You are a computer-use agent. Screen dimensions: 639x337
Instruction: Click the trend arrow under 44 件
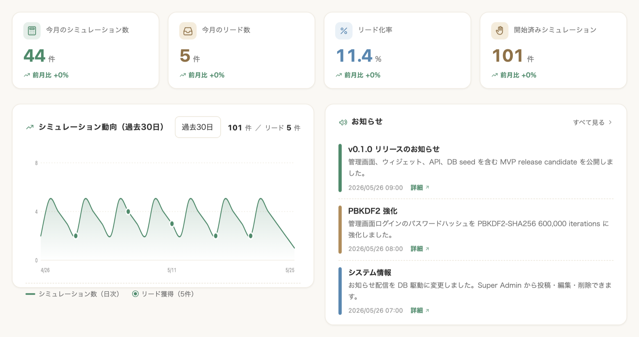[x=27, y=75]
